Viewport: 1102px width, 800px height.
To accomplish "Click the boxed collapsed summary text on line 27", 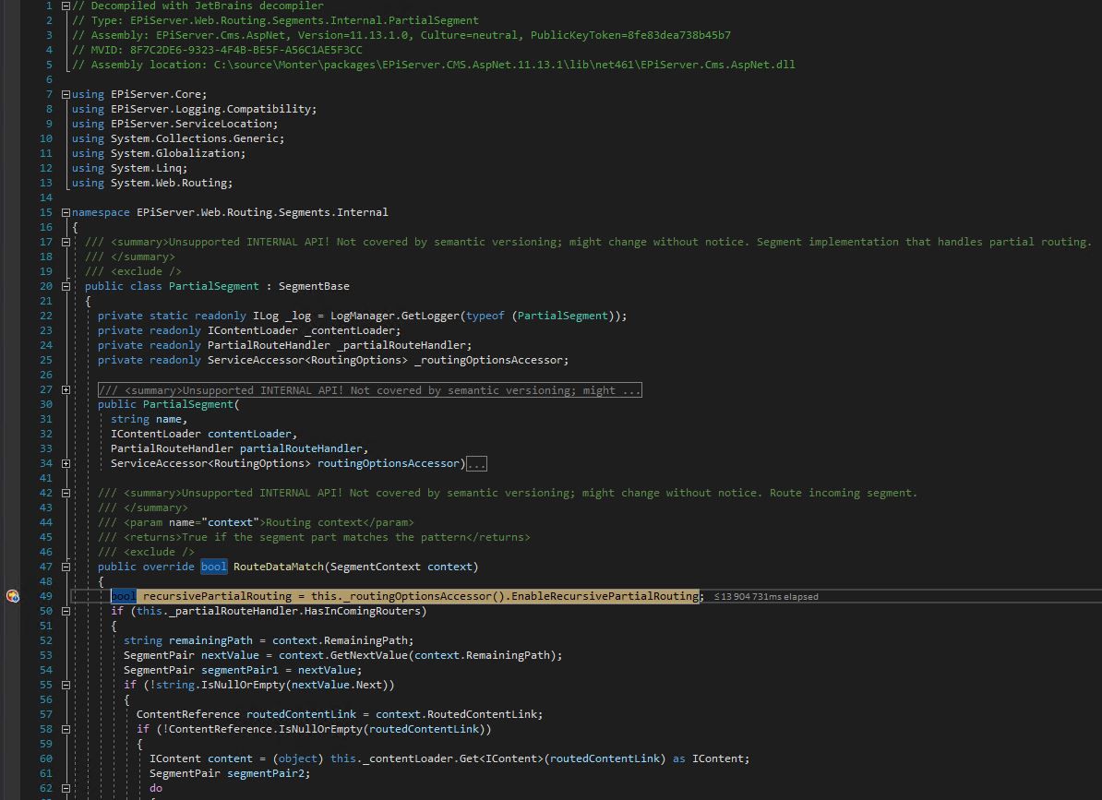I will click(x=370, y=389).
